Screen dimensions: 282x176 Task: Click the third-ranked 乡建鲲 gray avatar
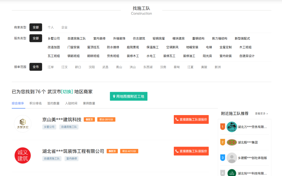(x=231, y=158)
